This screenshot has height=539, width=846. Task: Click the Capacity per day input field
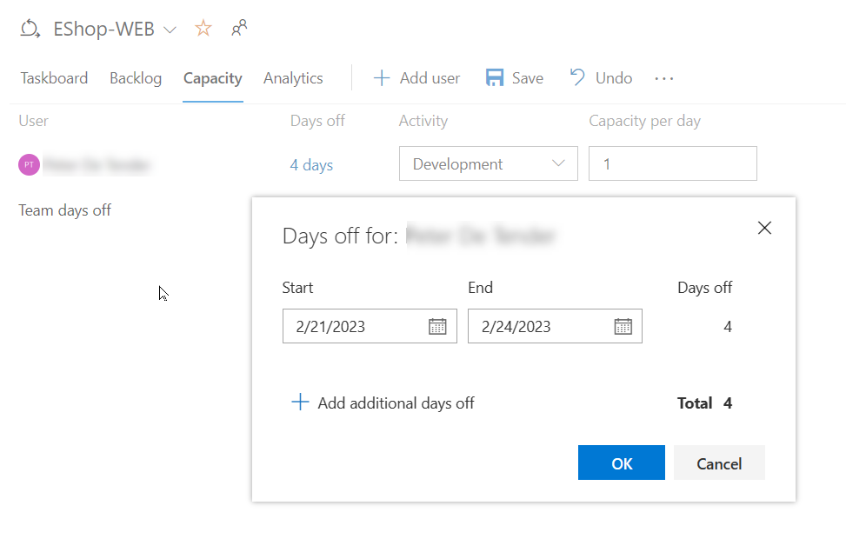tap(672, 163)
